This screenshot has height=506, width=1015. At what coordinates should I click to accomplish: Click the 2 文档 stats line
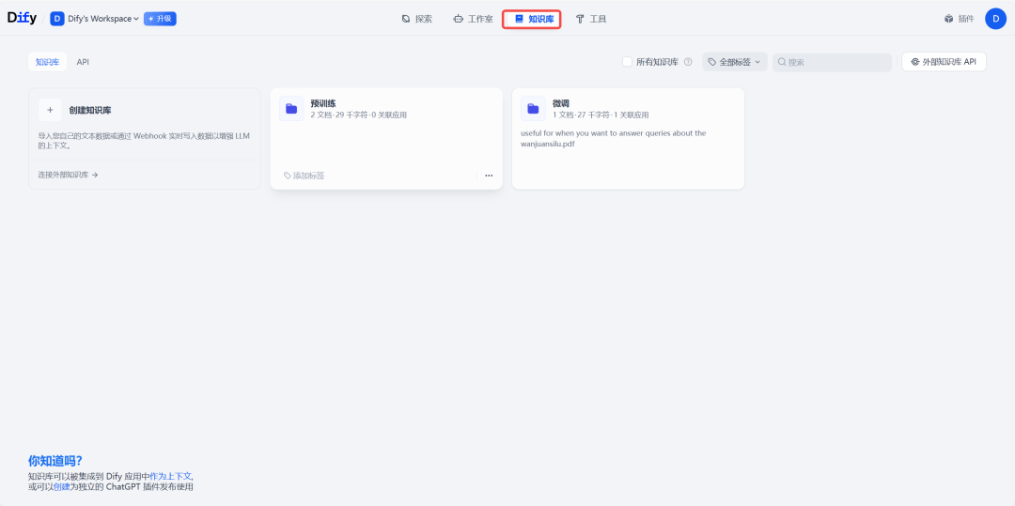coord(359,115)
